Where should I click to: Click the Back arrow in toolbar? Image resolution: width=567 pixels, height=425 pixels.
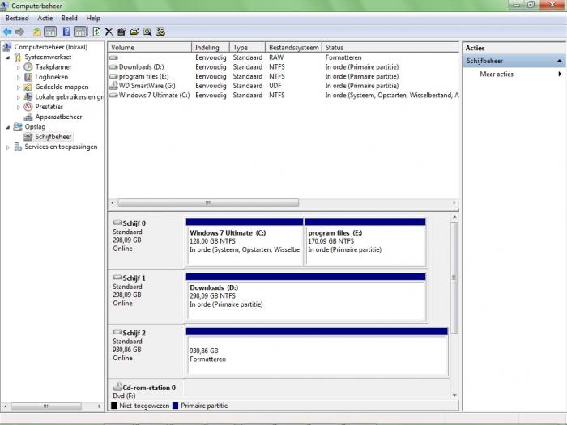click(x=7, y=32)
